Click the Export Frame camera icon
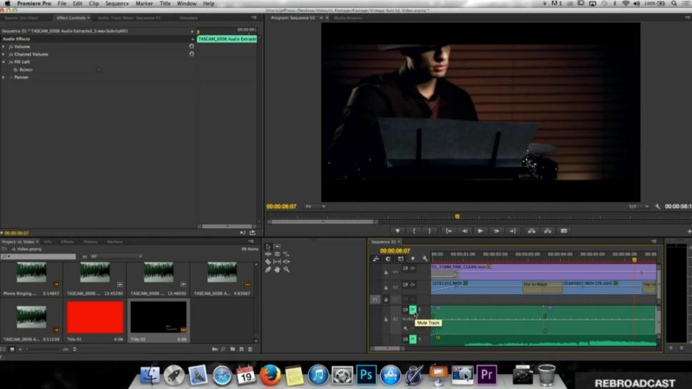Screen dimensions: 692x389 [564, 231]
